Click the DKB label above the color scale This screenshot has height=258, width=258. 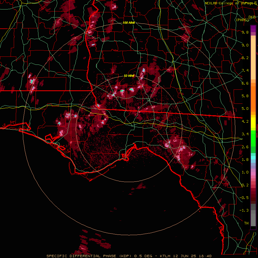252,17
